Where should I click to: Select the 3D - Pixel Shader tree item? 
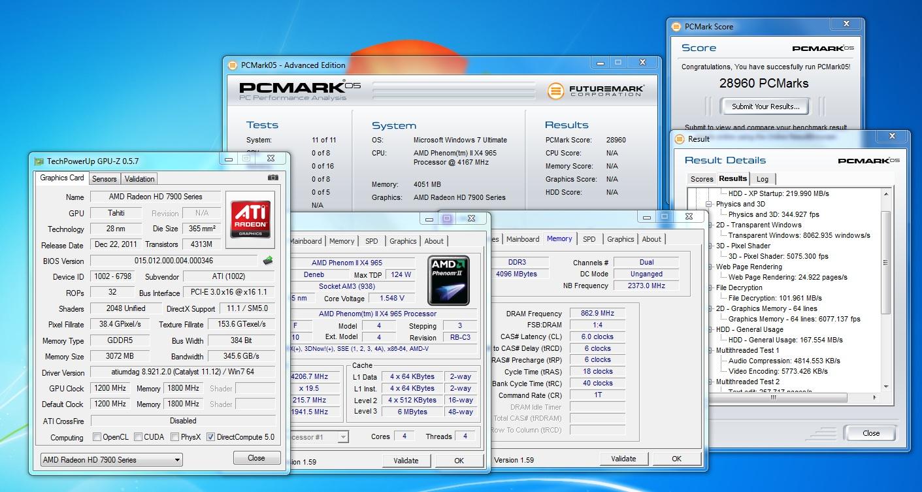pyautogui.click(x=743, y=246)
